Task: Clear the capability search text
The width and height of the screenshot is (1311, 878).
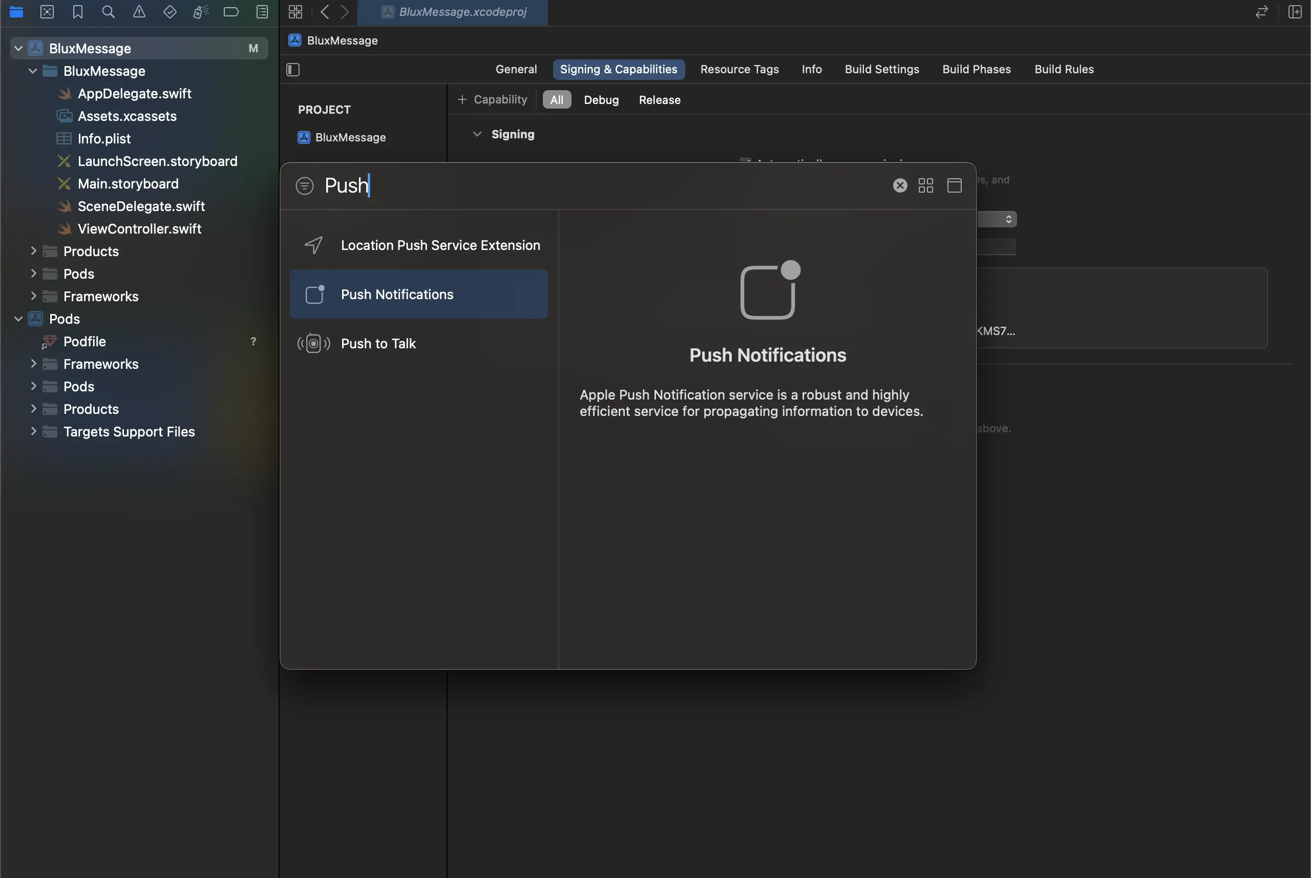Action: pos(900,185)
